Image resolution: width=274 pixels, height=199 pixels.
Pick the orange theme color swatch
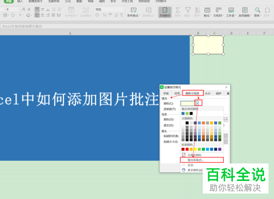pyautogui.click(x=203, y=123)
